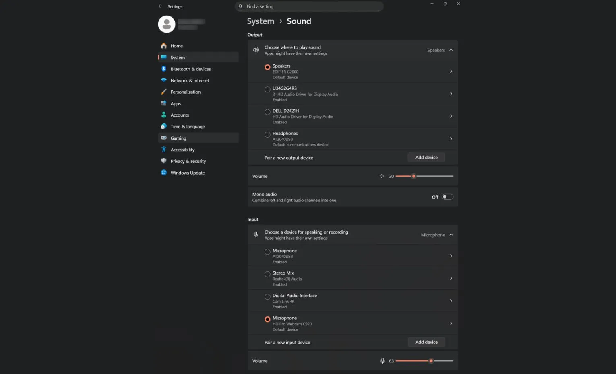Toggle the Mono audio switch
This screenshot has height=374, width=616.
click(x=447, y=197)
